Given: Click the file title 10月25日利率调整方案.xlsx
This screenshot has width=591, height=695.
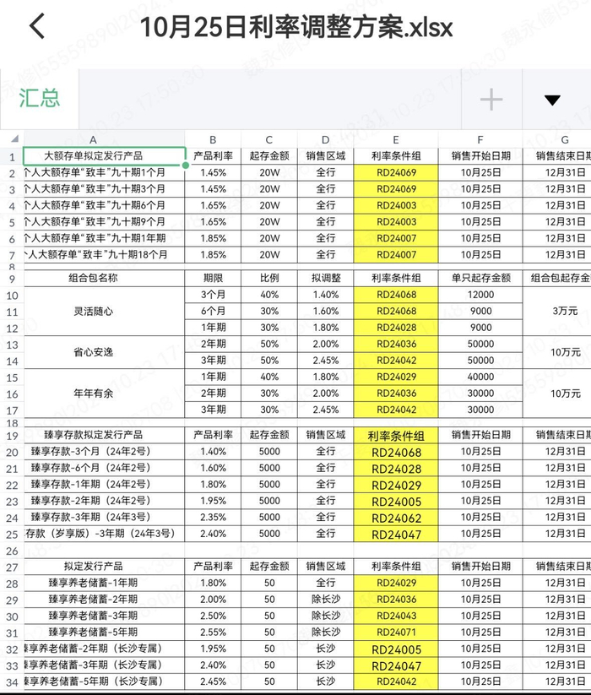Looking at the screenshot, I should pyautogui.click(x=296, y=27).
